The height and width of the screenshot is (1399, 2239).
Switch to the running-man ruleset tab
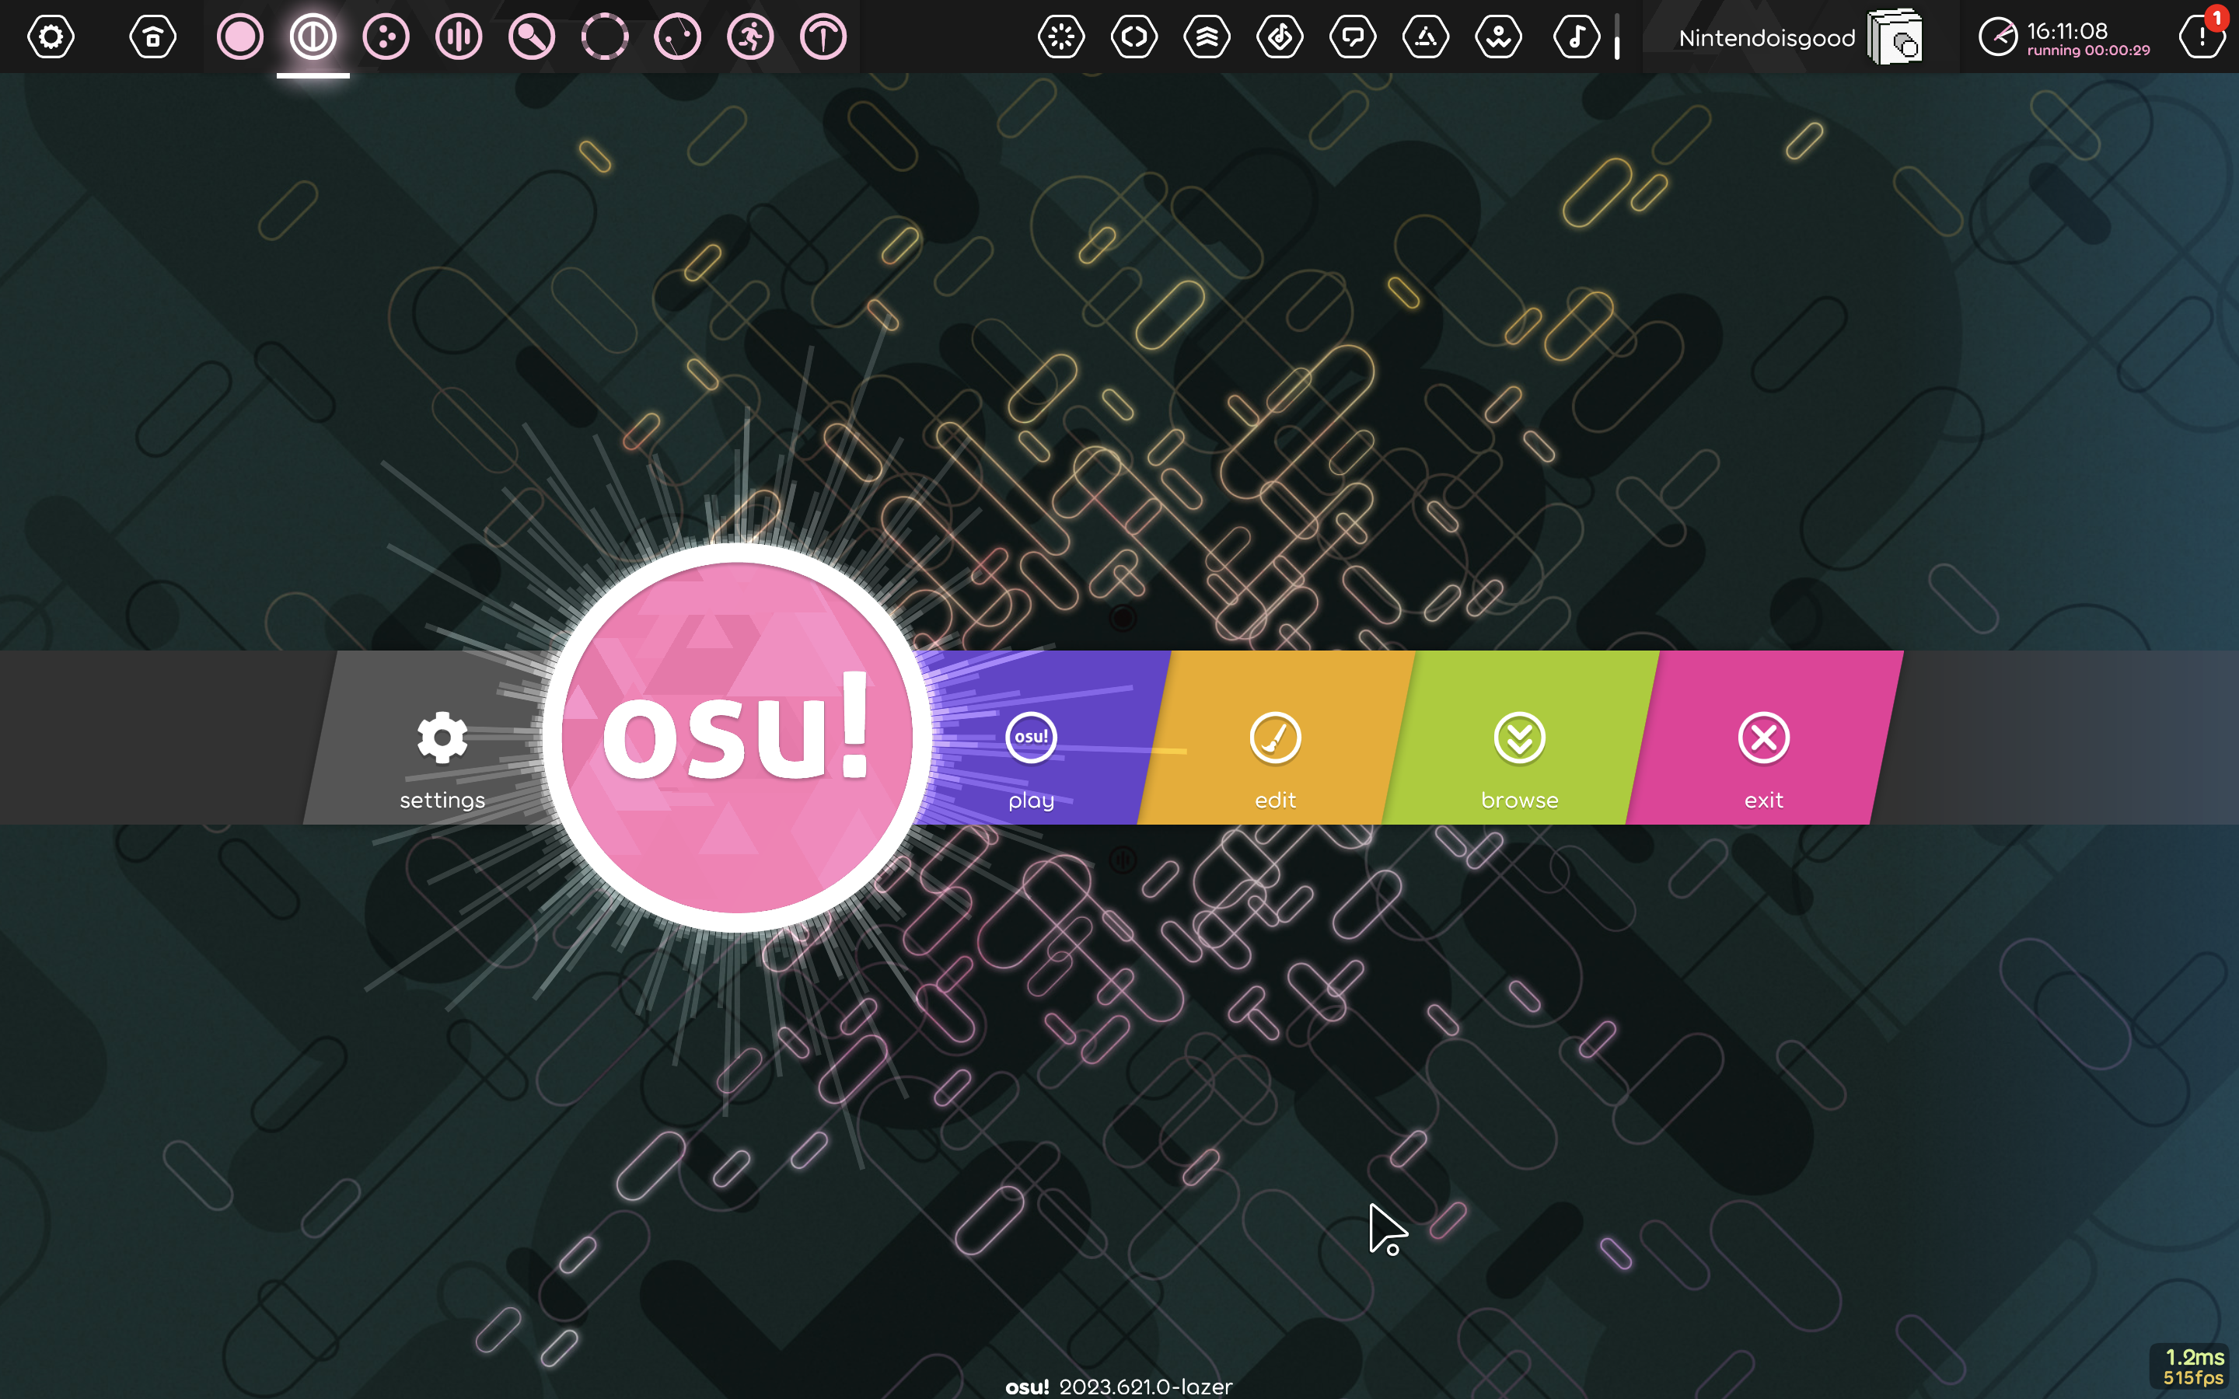coord(750,37)
